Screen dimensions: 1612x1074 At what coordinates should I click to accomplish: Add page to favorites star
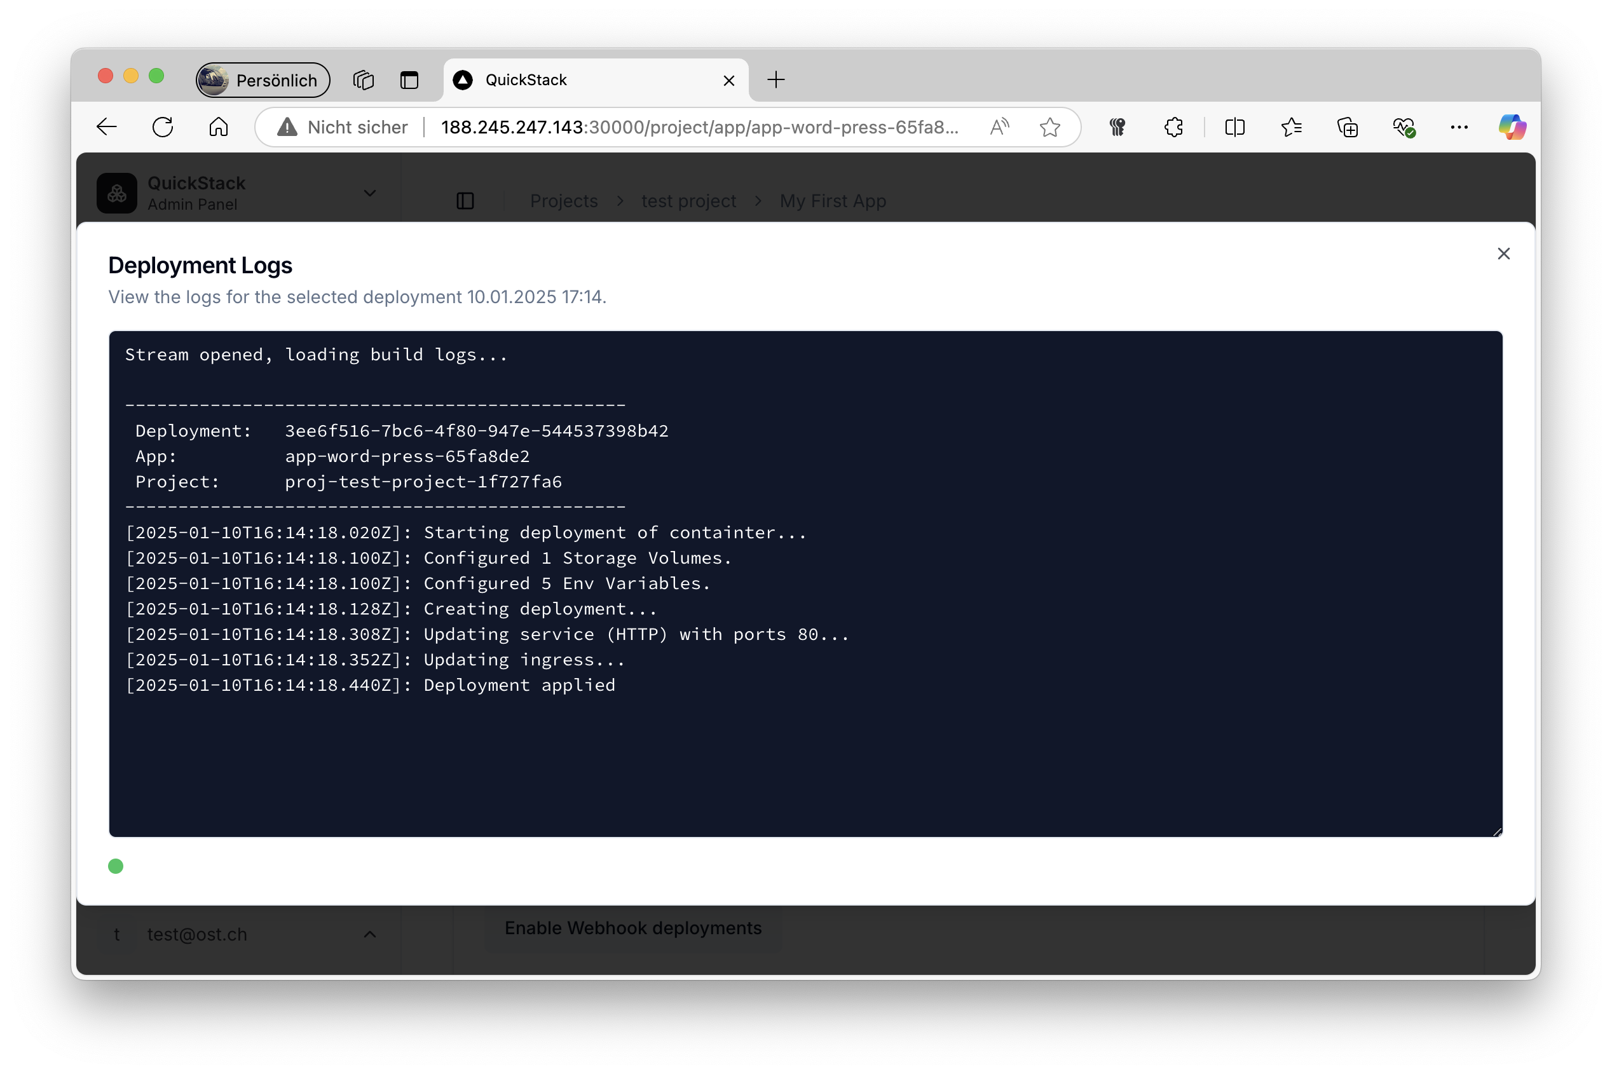[x=1049, y=126]
